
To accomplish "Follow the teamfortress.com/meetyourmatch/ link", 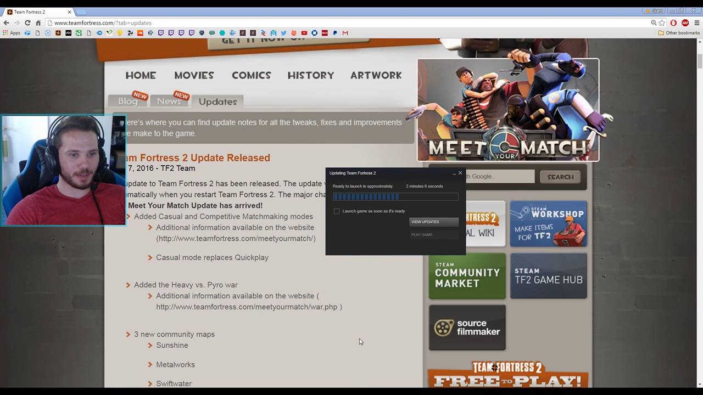I will (236, 238).
